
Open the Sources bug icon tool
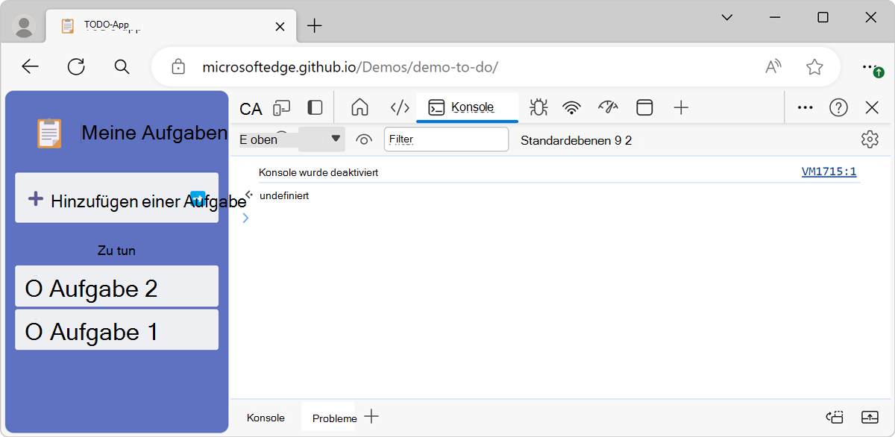point(538,107)
